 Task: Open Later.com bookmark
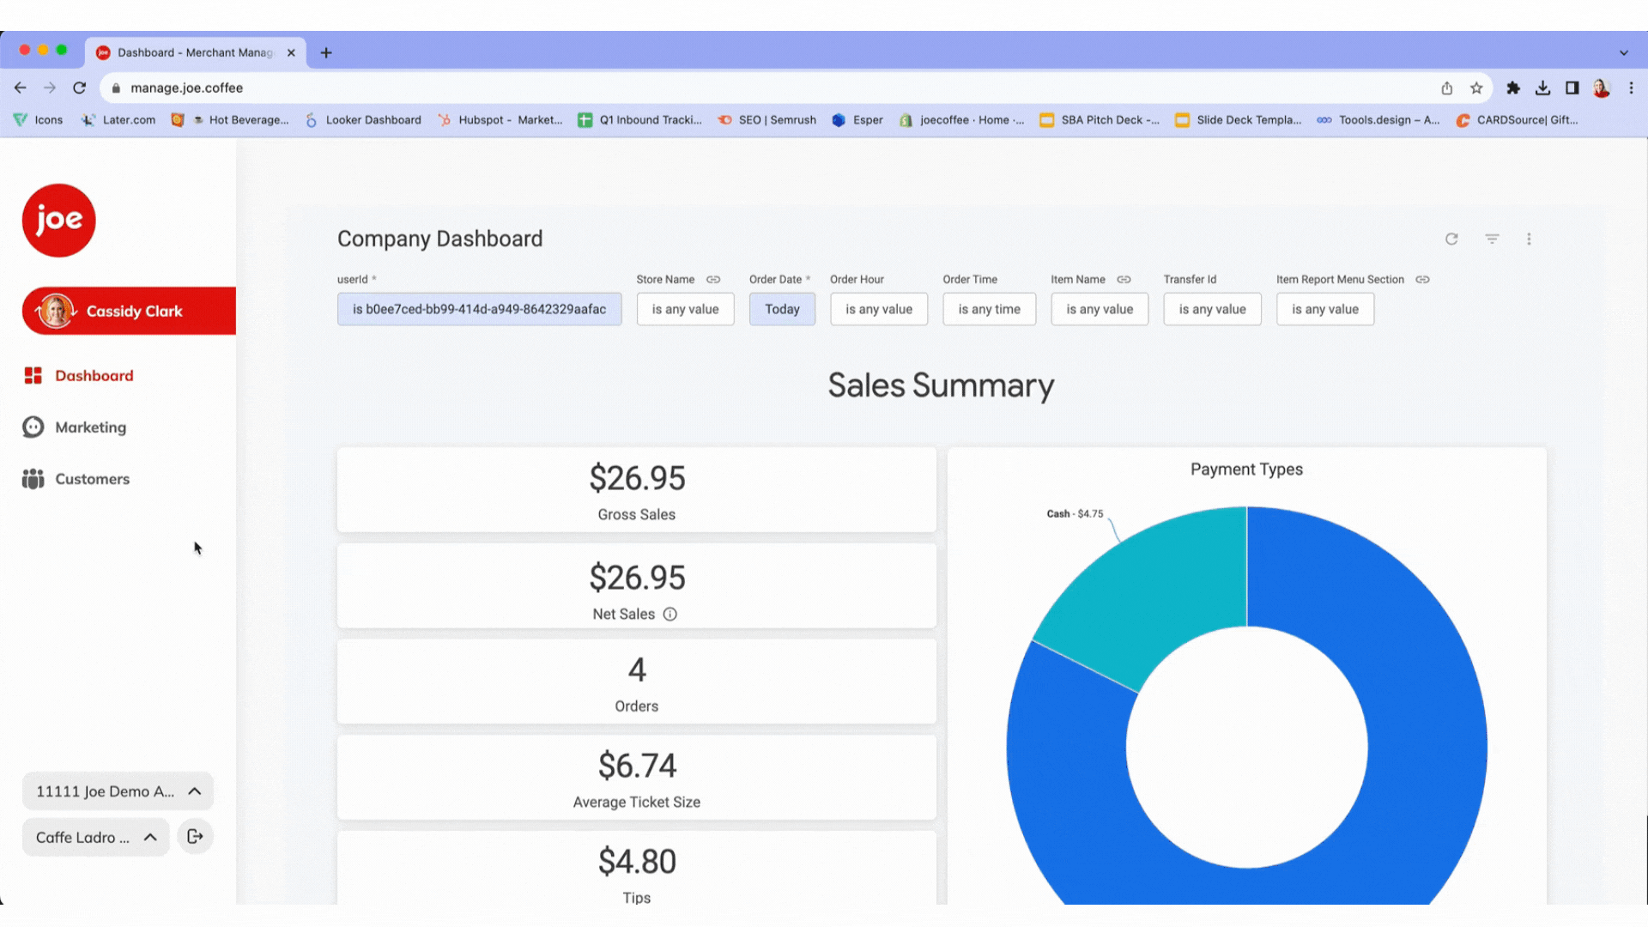coord(118,120)
